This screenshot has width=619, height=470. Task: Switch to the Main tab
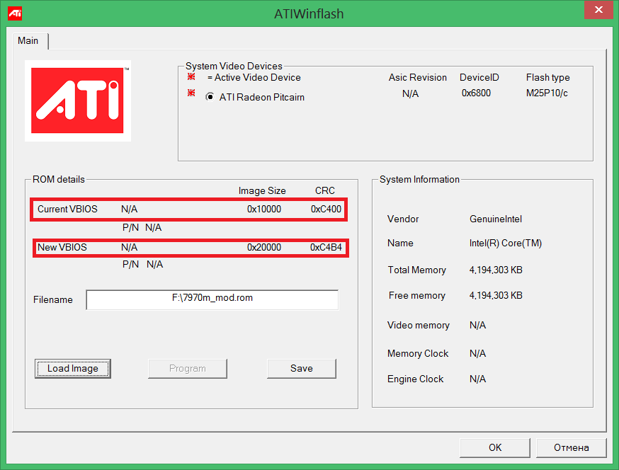click(28, 40)
